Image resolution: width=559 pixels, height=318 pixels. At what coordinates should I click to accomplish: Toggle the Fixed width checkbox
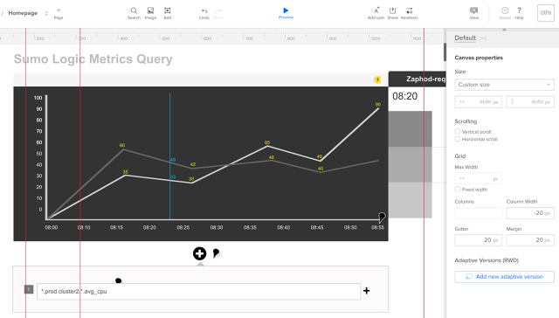(458, 190)
